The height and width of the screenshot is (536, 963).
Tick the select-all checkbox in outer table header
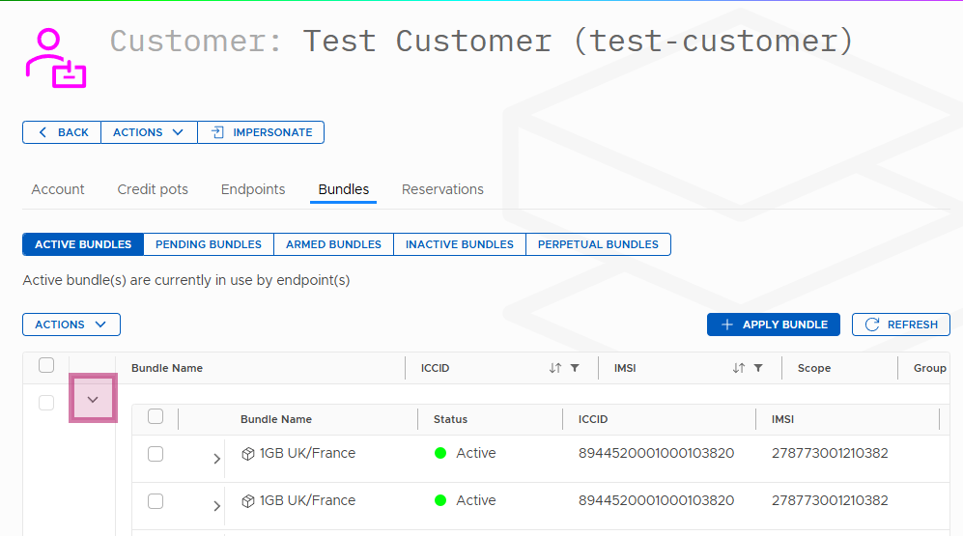(x=46, y=365)
